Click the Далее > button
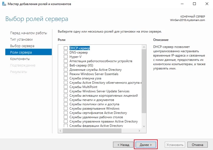 pyautogui.click(x=146, y=145)
